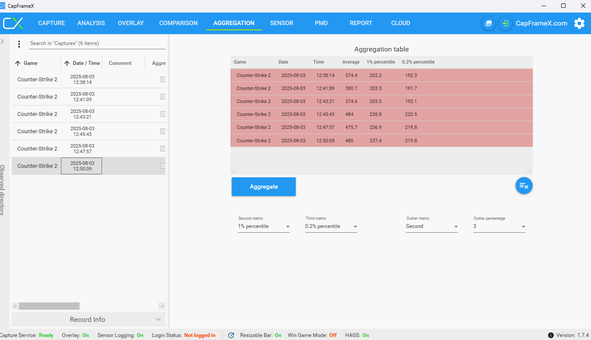591x340 pixels.
Task: Click the clock icon next to Login Status
Action: click(x=231, y=335)
